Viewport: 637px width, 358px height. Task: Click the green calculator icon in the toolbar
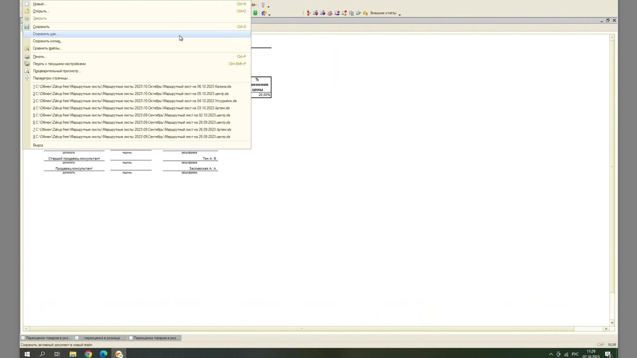point(255,13)
